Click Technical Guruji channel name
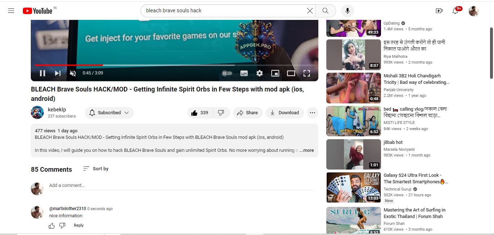This screenshot has height=235, width=494. (397, 189)
